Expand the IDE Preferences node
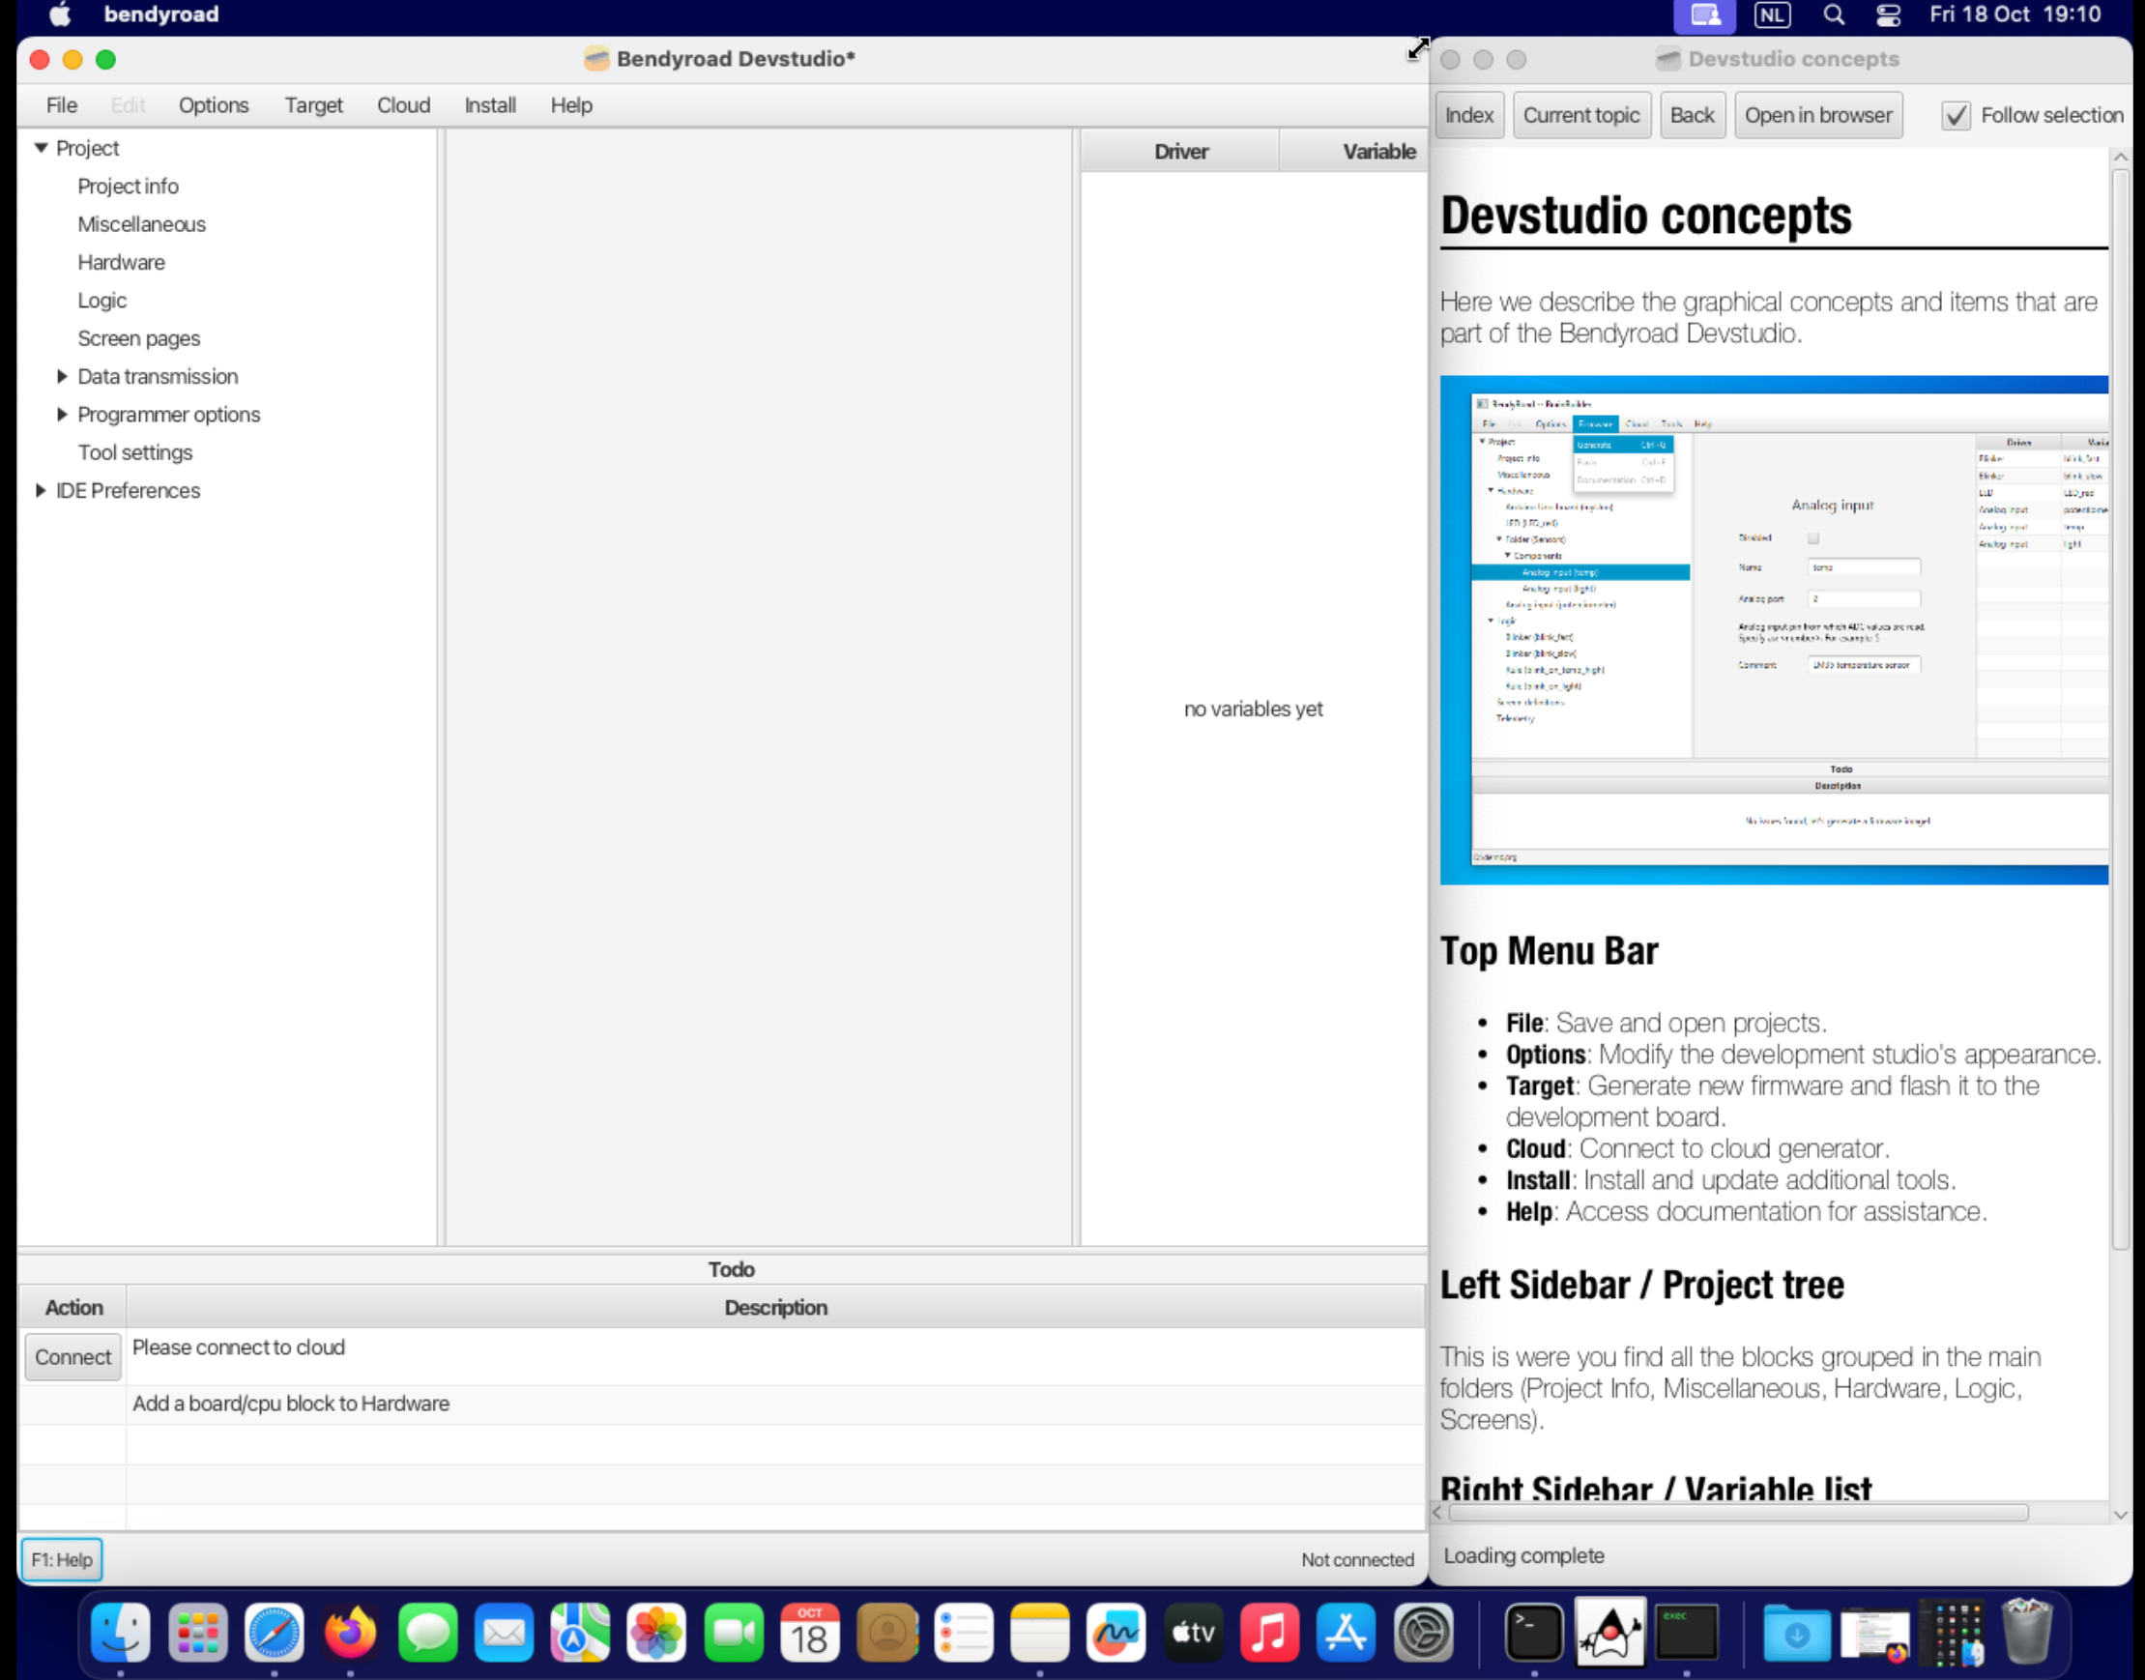This screenshot has width=2145, height=1680. pos(41,491)
